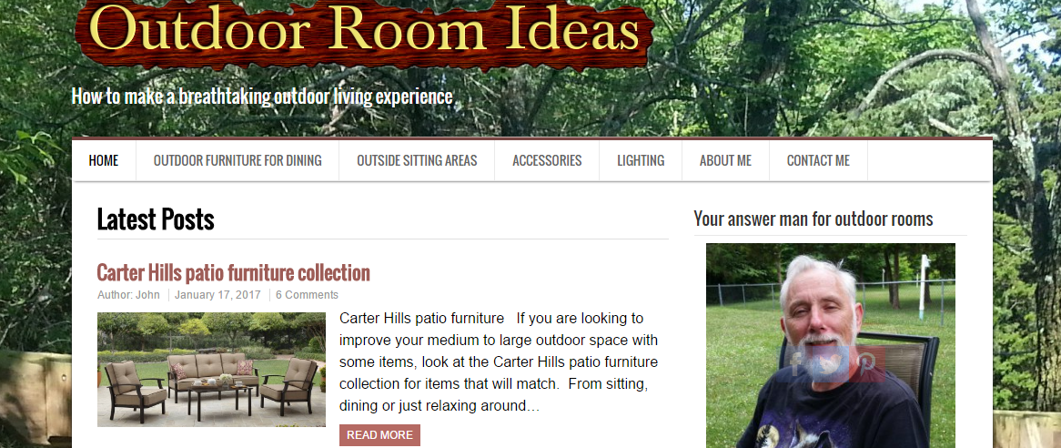
Task: Open the Home menu item
Action: click(104, 161)
